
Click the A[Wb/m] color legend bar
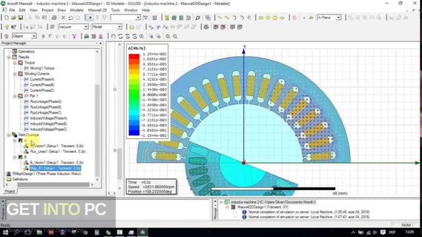(134, 94)
